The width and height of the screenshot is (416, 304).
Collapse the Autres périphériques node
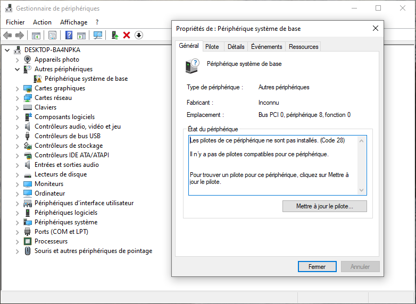18,69
